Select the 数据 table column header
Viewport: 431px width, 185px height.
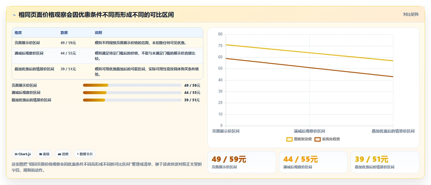point(64,32)
